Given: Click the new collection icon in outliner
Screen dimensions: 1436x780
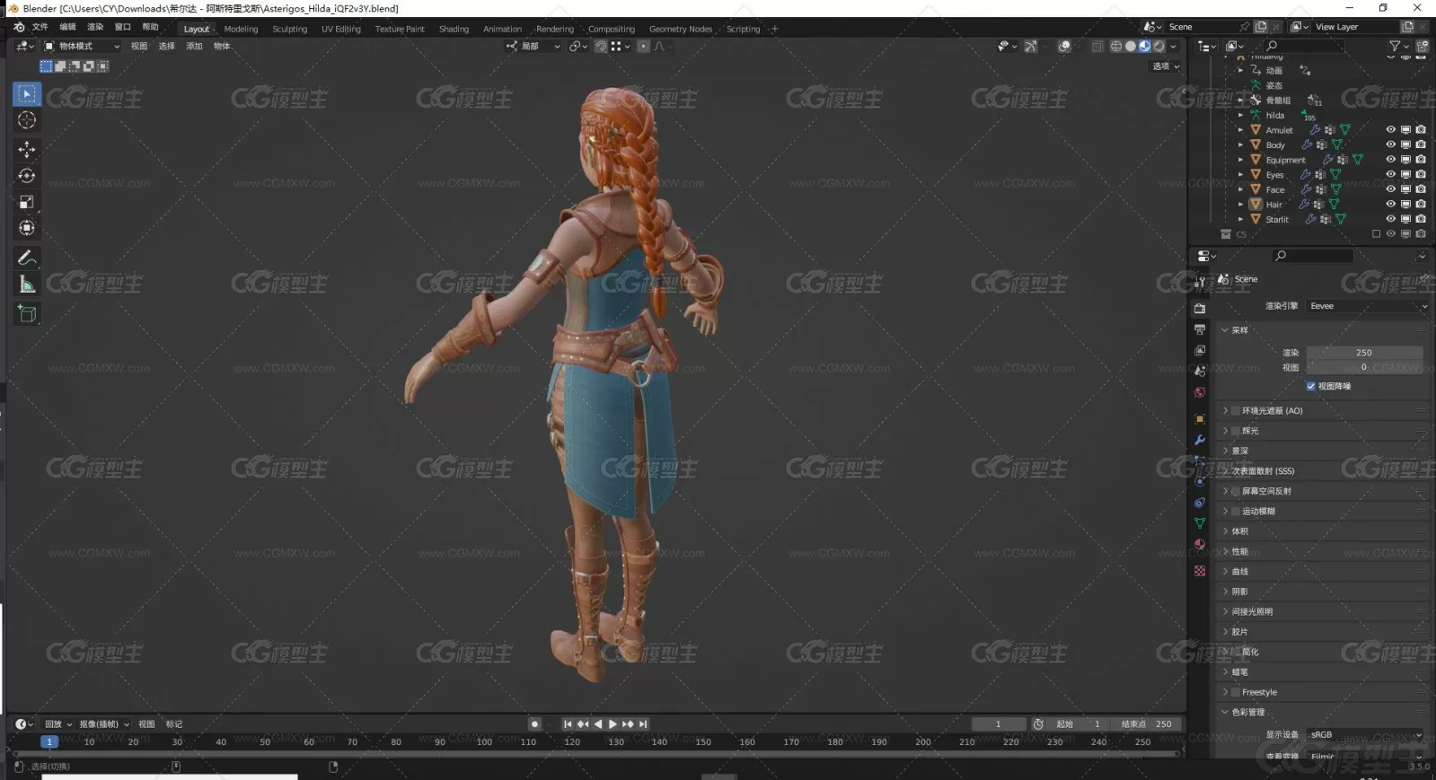Looking at the screenshot, I should click(1423, 46).
